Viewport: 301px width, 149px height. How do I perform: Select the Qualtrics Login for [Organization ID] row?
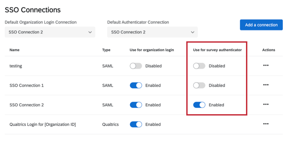(42, 124)
